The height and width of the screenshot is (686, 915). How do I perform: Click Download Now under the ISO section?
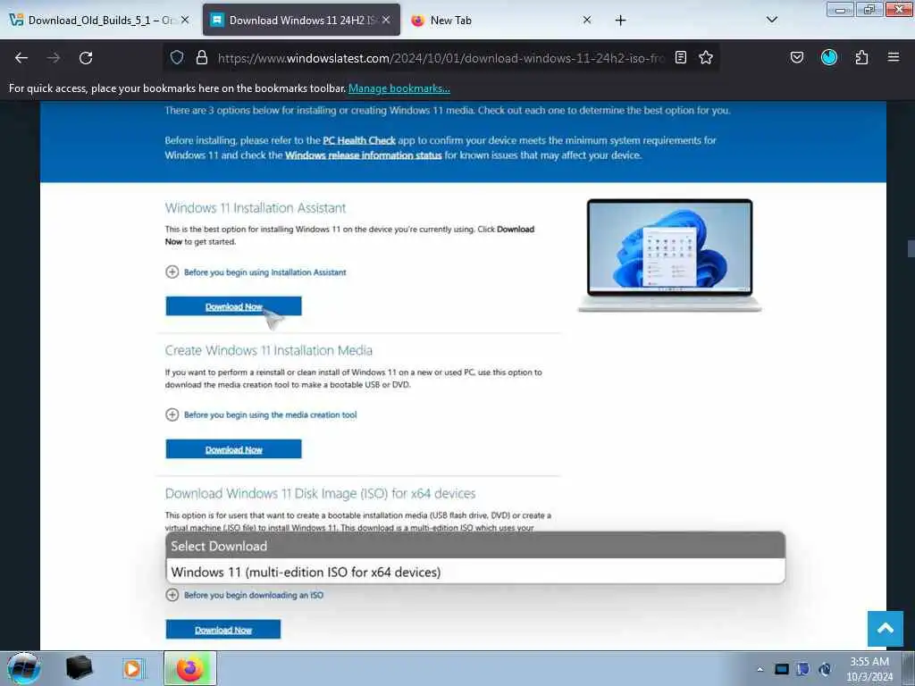coord(222,630)
